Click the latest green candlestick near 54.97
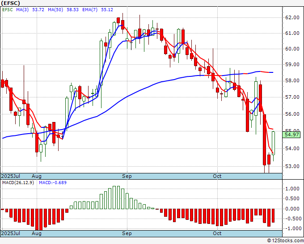 tap(273, 143)
